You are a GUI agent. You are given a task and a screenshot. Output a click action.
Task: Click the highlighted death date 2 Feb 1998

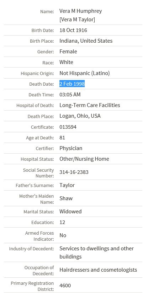[72, 84]
